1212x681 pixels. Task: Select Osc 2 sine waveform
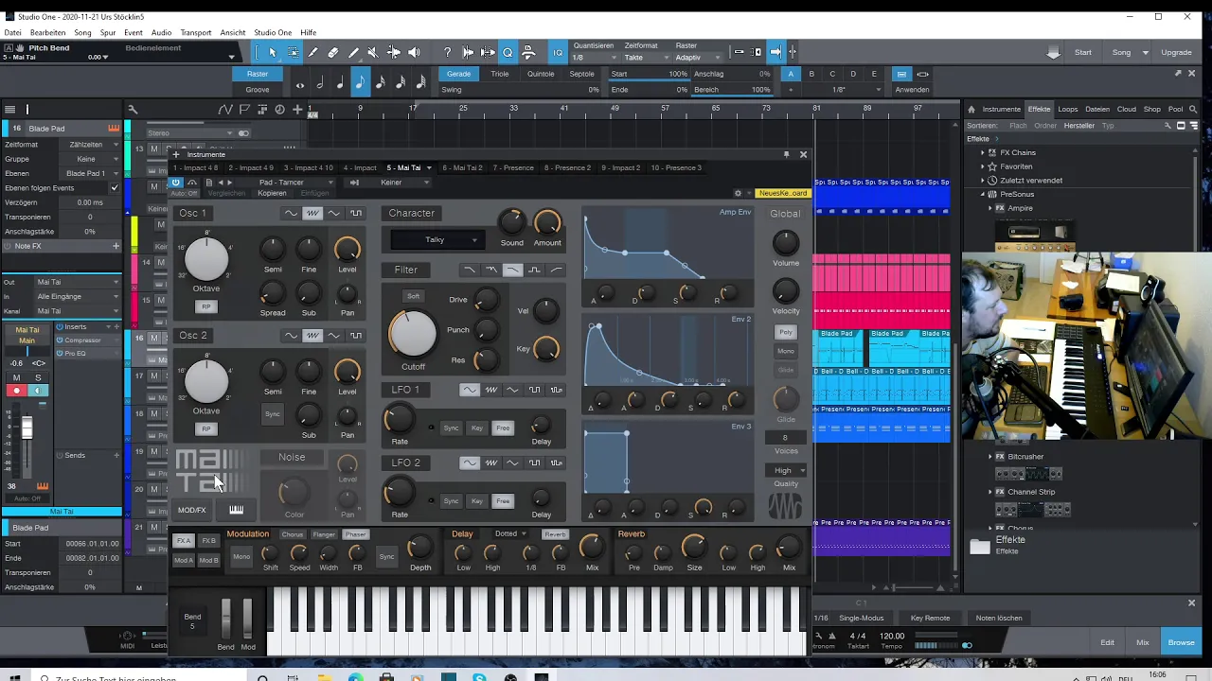coord(291,336)
